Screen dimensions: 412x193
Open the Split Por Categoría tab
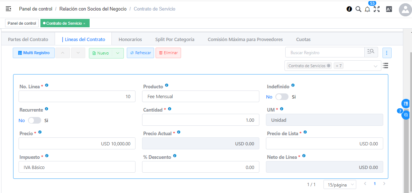pyautogui.click(x=174, y=39)
